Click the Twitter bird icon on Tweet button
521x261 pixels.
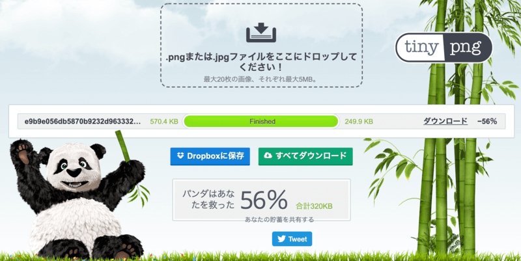(281, 239)
